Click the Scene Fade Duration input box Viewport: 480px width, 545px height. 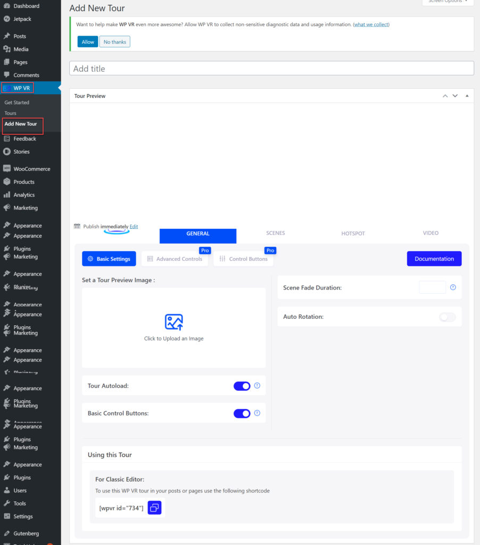[x=433, y=287]
